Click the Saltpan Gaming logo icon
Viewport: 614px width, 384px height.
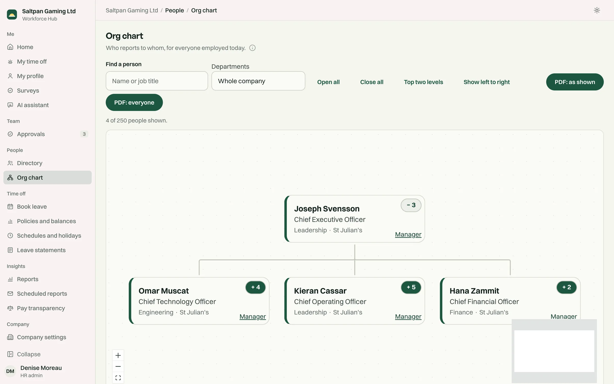click(12, 15)
